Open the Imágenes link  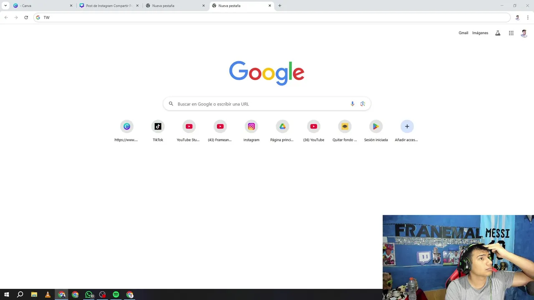480,33
